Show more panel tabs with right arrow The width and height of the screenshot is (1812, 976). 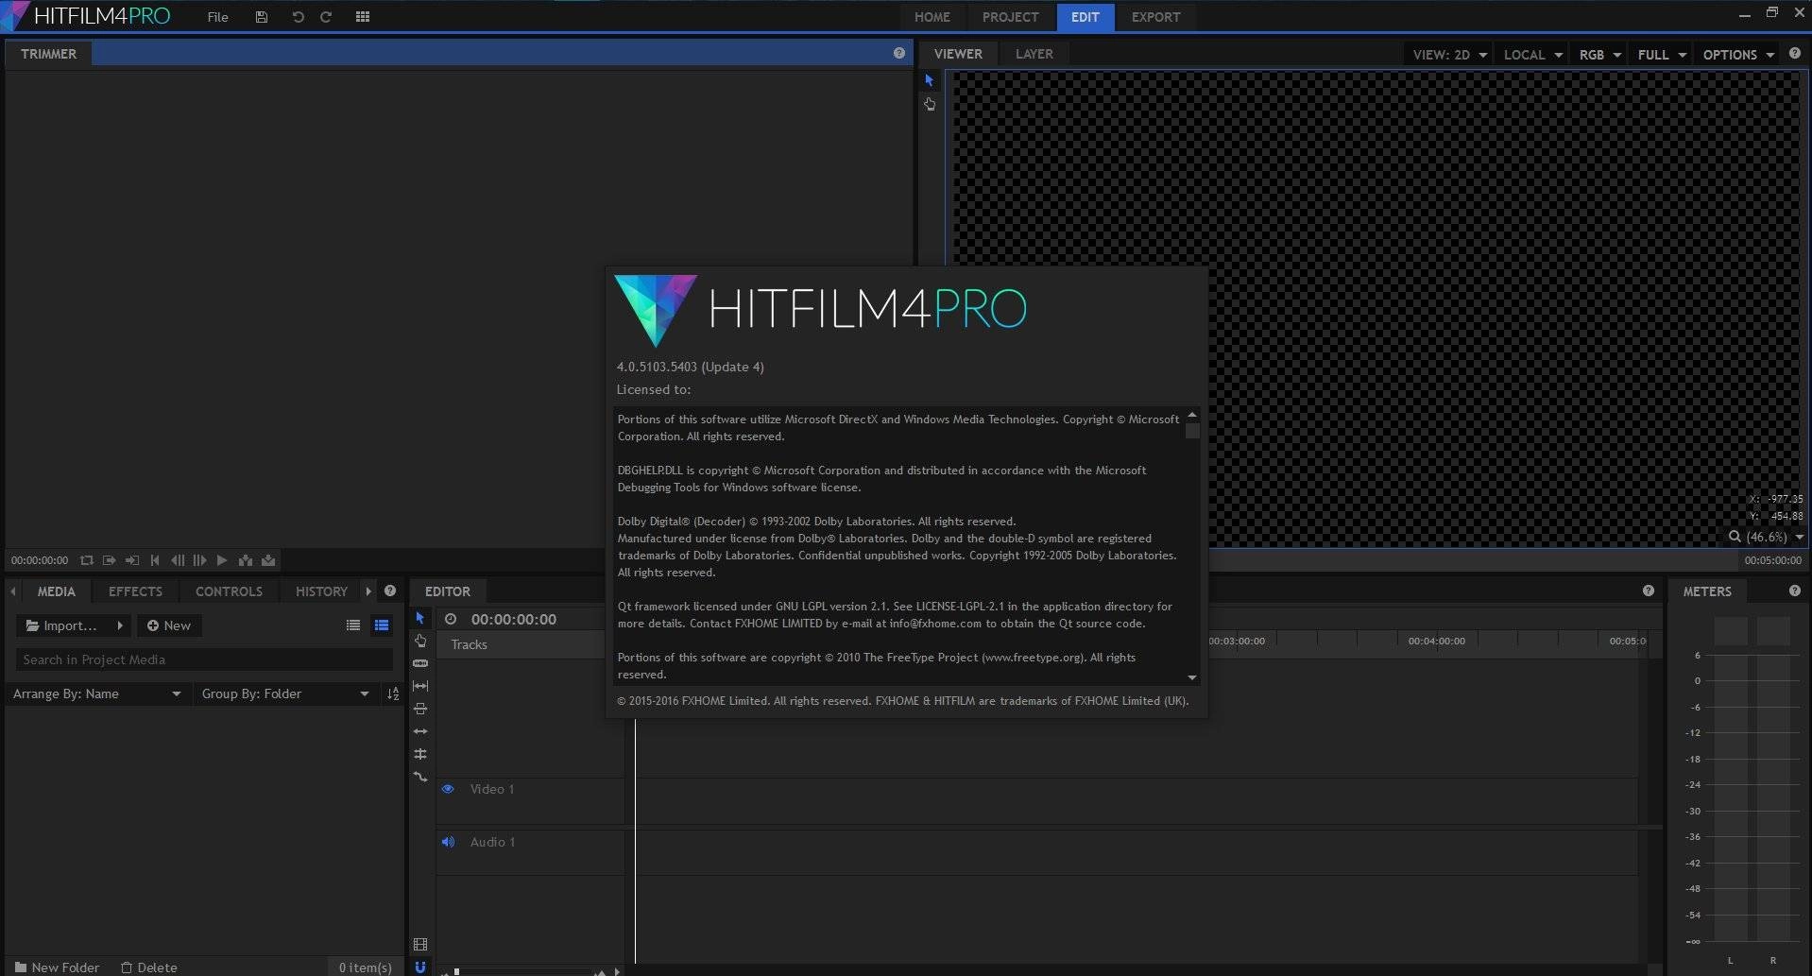coord(368,591)
